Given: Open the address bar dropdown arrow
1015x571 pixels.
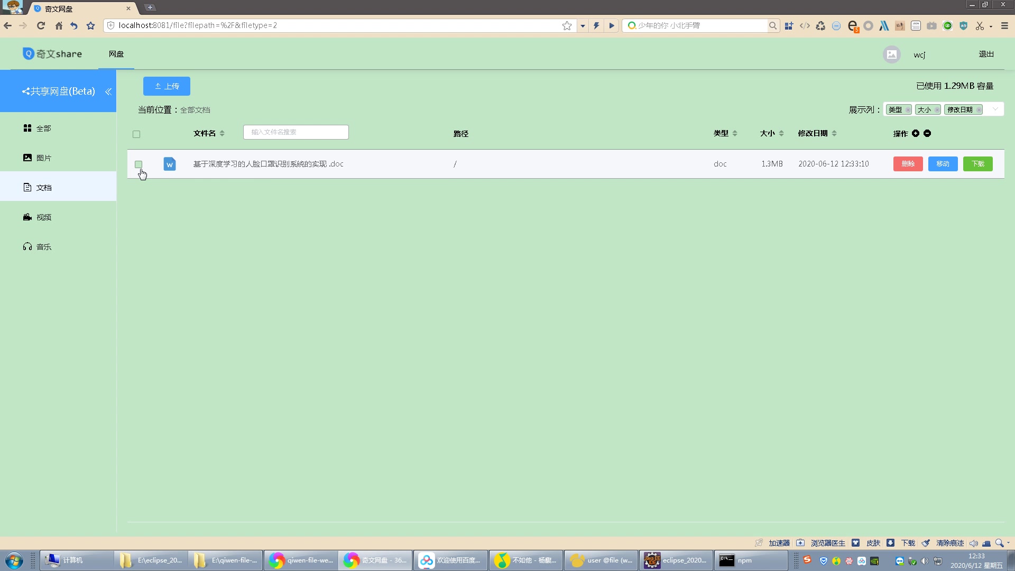Looking at the screenshot, I should pos(583,25).
